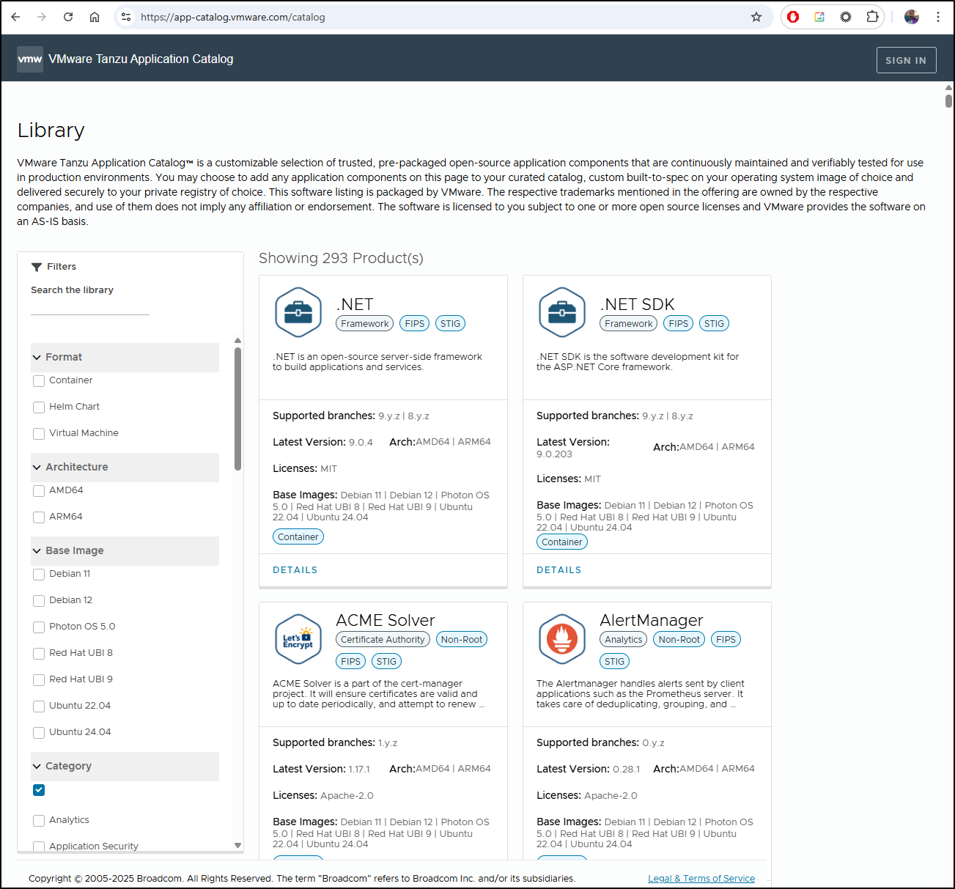The image size is (955, 889).
Task: Click the AlertManager product title
Action: [x=652, y=621]
